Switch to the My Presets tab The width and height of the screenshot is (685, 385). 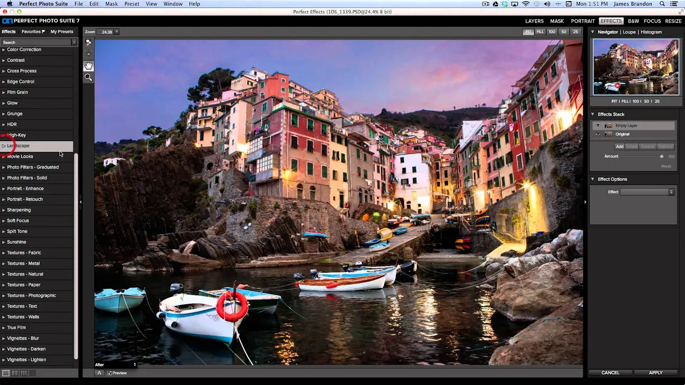click(x=62, y=32)
